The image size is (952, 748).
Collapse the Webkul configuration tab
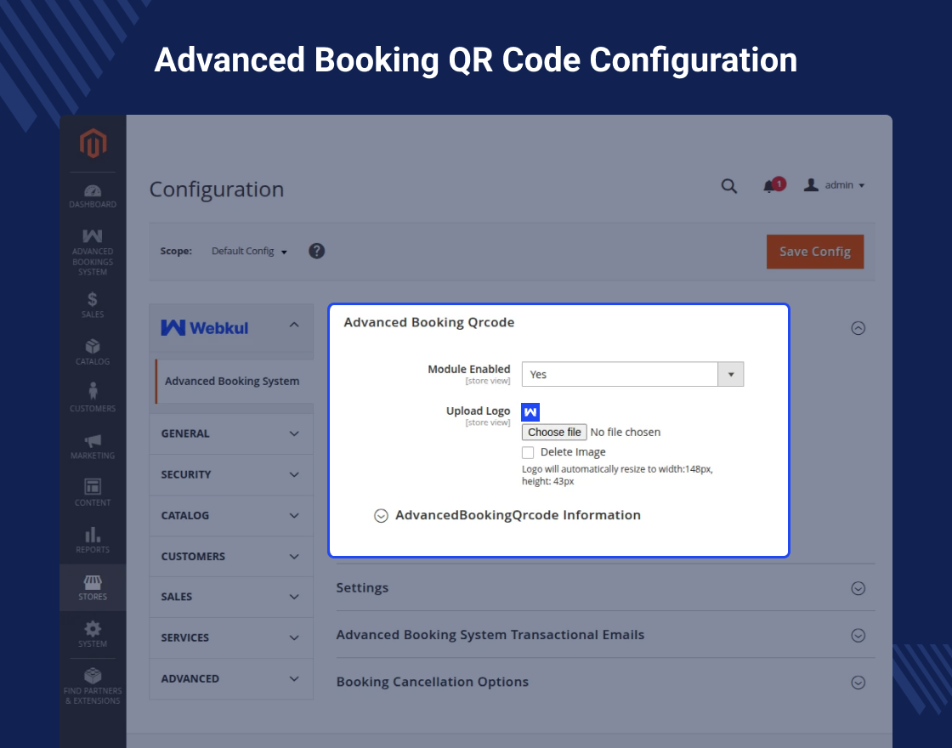[231, 328]
